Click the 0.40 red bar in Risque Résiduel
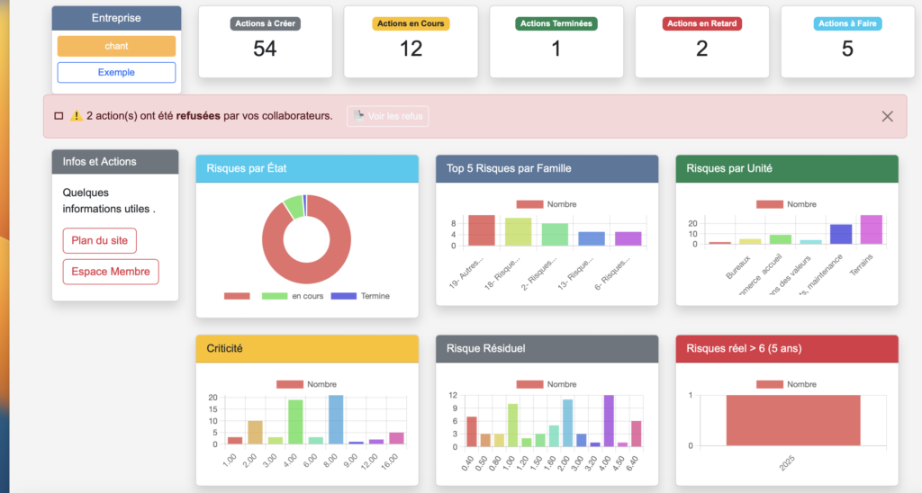This screenshot has width=922, height=493. tap(472, 432)
